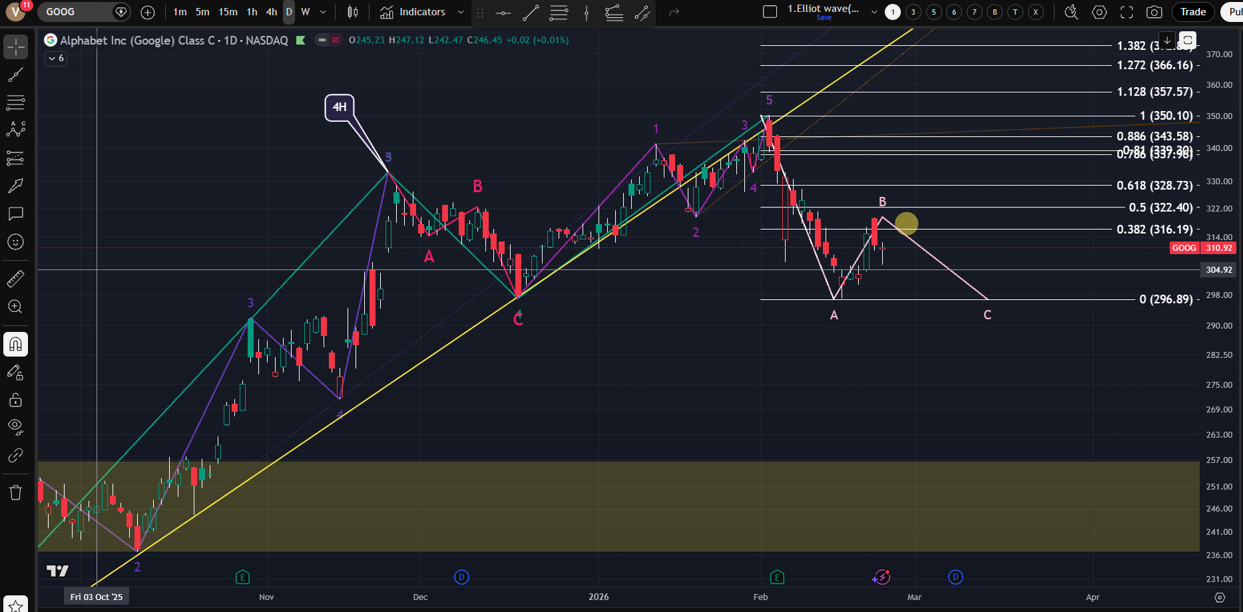
Task: Add a compare symbol with plus icon
Action: 148,12
